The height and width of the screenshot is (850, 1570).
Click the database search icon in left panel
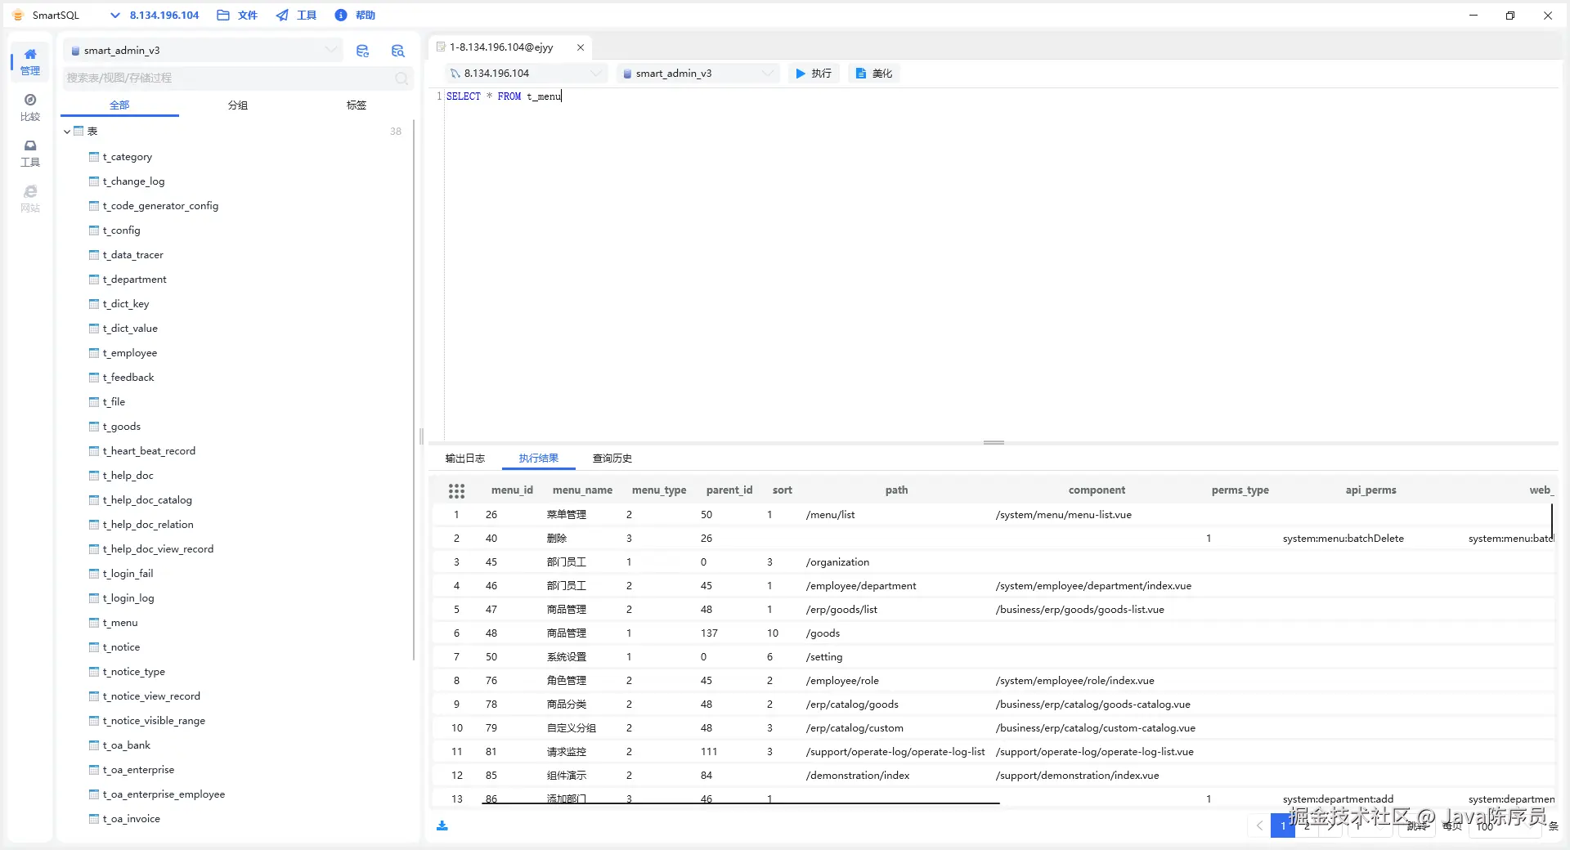coord(398,51)
